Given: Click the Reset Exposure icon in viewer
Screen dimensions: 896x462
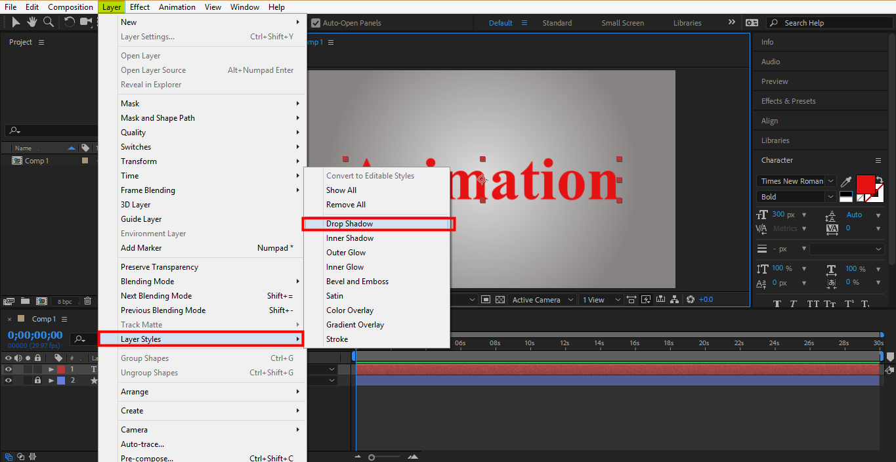Looking at the screenshot, I should click(x=690, y=300).
